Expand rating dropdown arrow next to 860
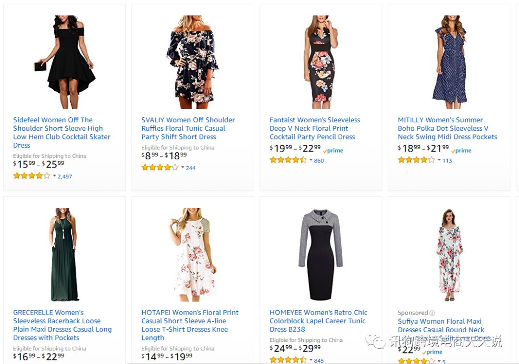This screenshot has height=364, width=519. pos(311,160)
